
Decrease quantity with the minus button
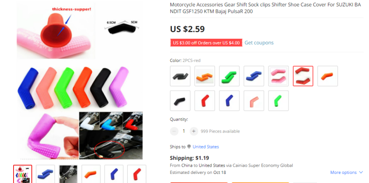click(174, 131)
